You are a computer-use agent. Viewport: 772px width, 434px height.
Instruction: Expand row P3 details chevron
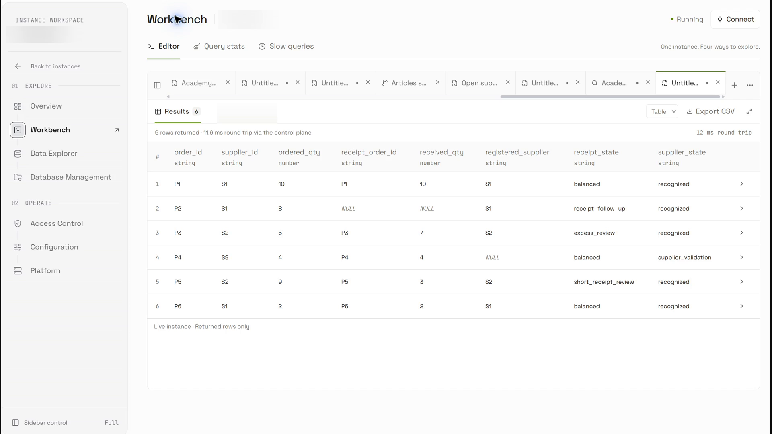741,233
